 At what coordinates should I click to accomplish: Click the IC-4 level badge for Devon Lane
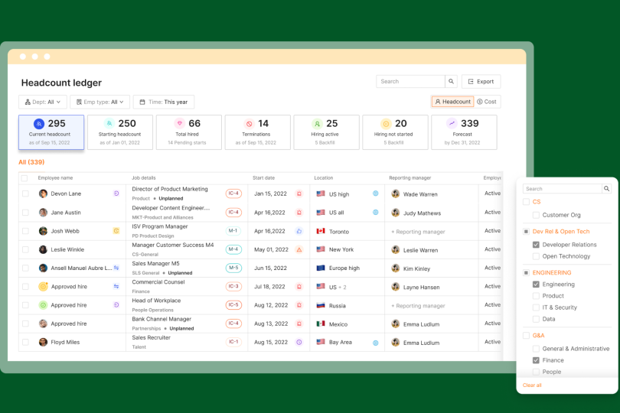(233, 193)
